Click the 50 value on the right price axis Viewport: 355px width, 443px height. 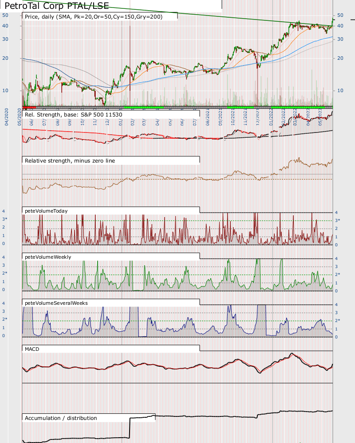pyautogui.click(x=340, y=15)
